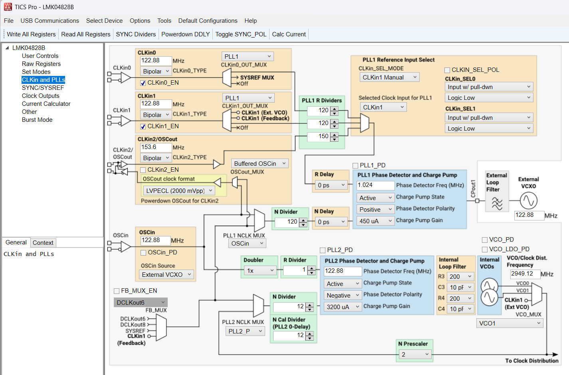Open the Default Configurations menu
569x375 pixels.
click(x=208, y=20)
